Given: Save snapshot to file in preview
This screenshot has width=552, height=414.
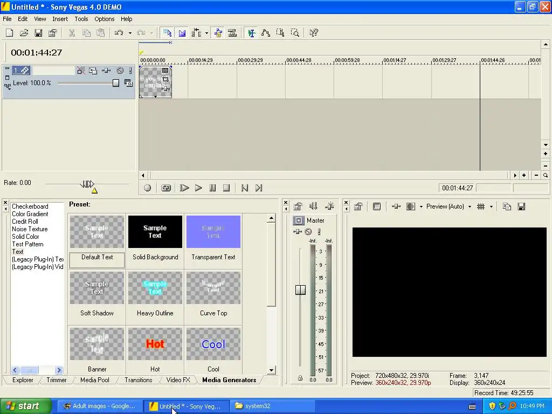Looking at the screenshot, I should [x=521, y=206].
